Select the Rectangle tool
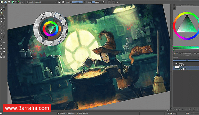The image size is (199, 115). coord(1,19)
